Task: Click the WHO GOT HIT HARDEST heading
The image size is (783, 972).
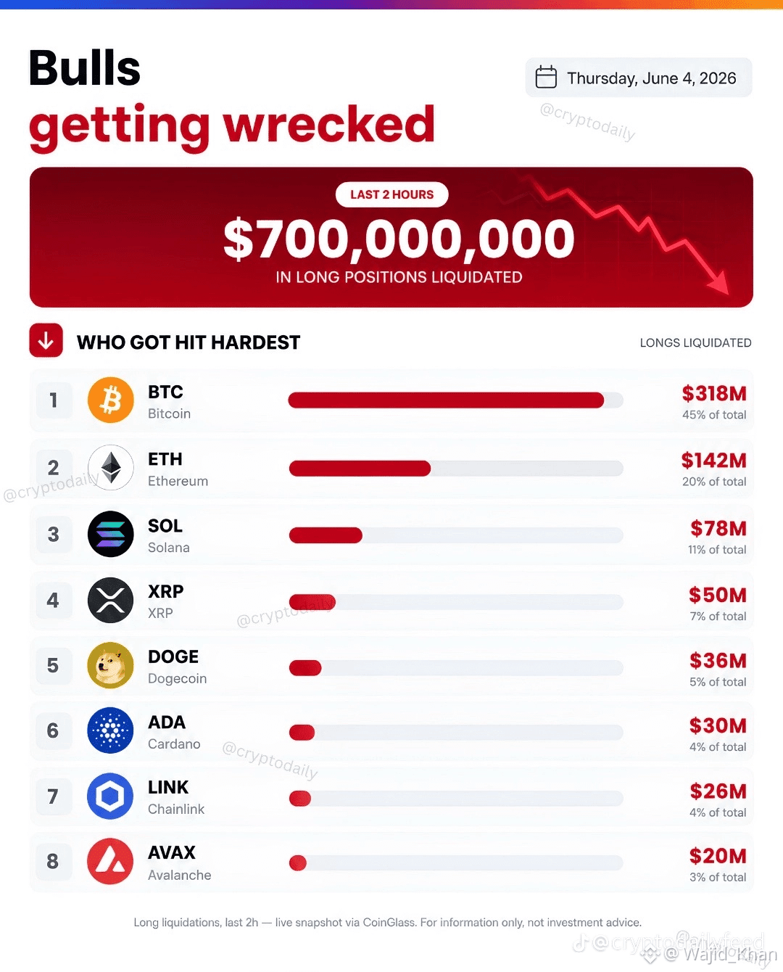Action: pyautogui.click(x=188, y=342)
